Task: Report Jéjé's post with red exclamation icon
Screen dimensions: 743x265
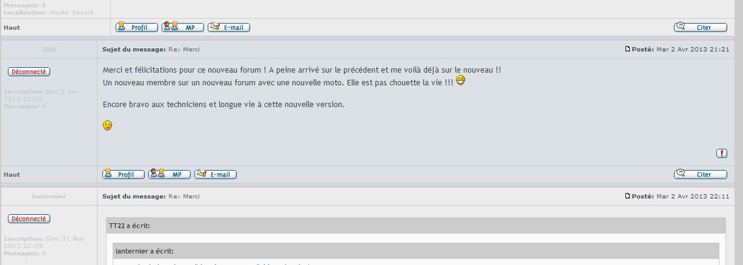Action: coord(722,154)
